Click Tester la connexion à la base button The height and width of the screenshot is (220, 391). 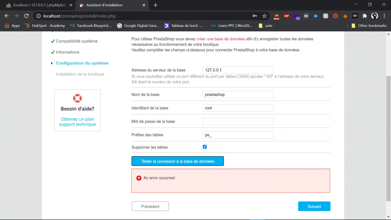[x=178, y=161]
